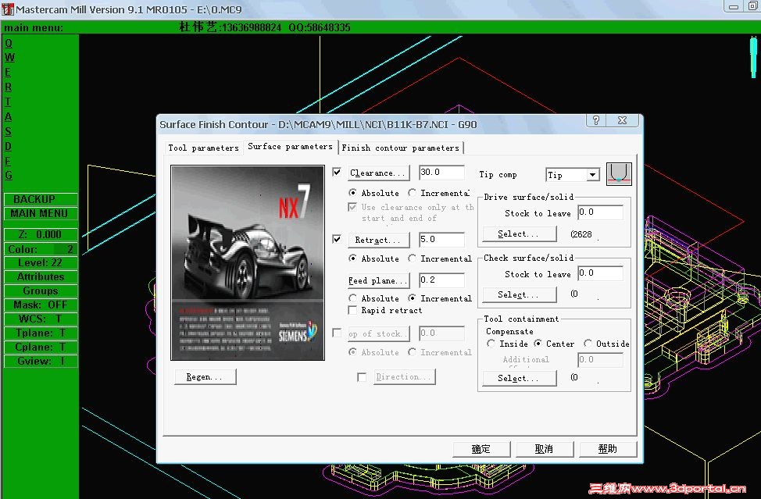
Task: Select menu item S
Action: pos(8,131)
